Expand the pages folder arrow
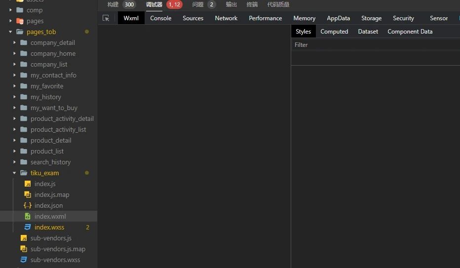The image size is (460, 268). coord(10,21)
